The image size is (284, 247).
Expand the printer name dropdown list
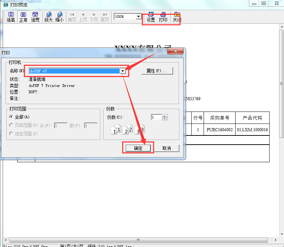click(123, 71)
